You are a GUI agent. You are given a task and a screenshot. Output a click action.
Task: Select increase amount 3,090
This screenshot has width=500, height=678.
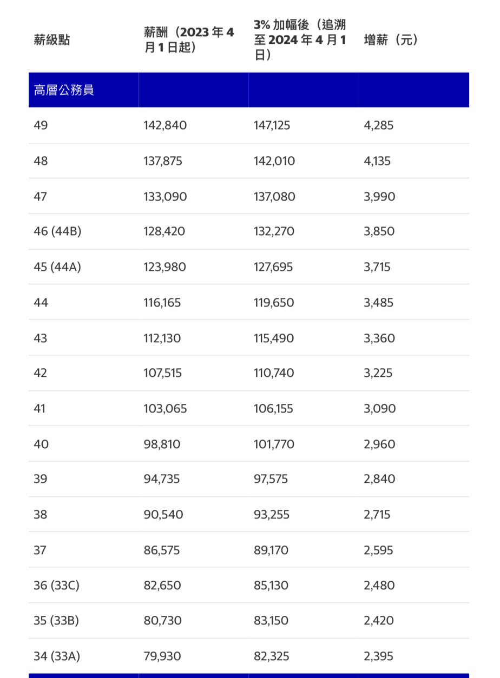pyautogui.click(x=380, y=409)
